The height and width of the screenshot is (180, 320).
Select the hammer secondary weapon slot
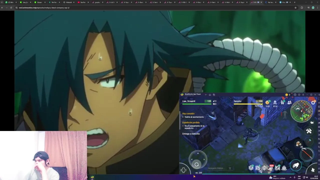309,141
